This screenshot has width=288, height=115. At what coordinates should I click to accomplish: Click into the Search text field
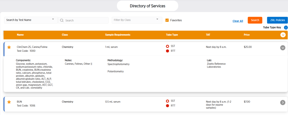[83, 20]
